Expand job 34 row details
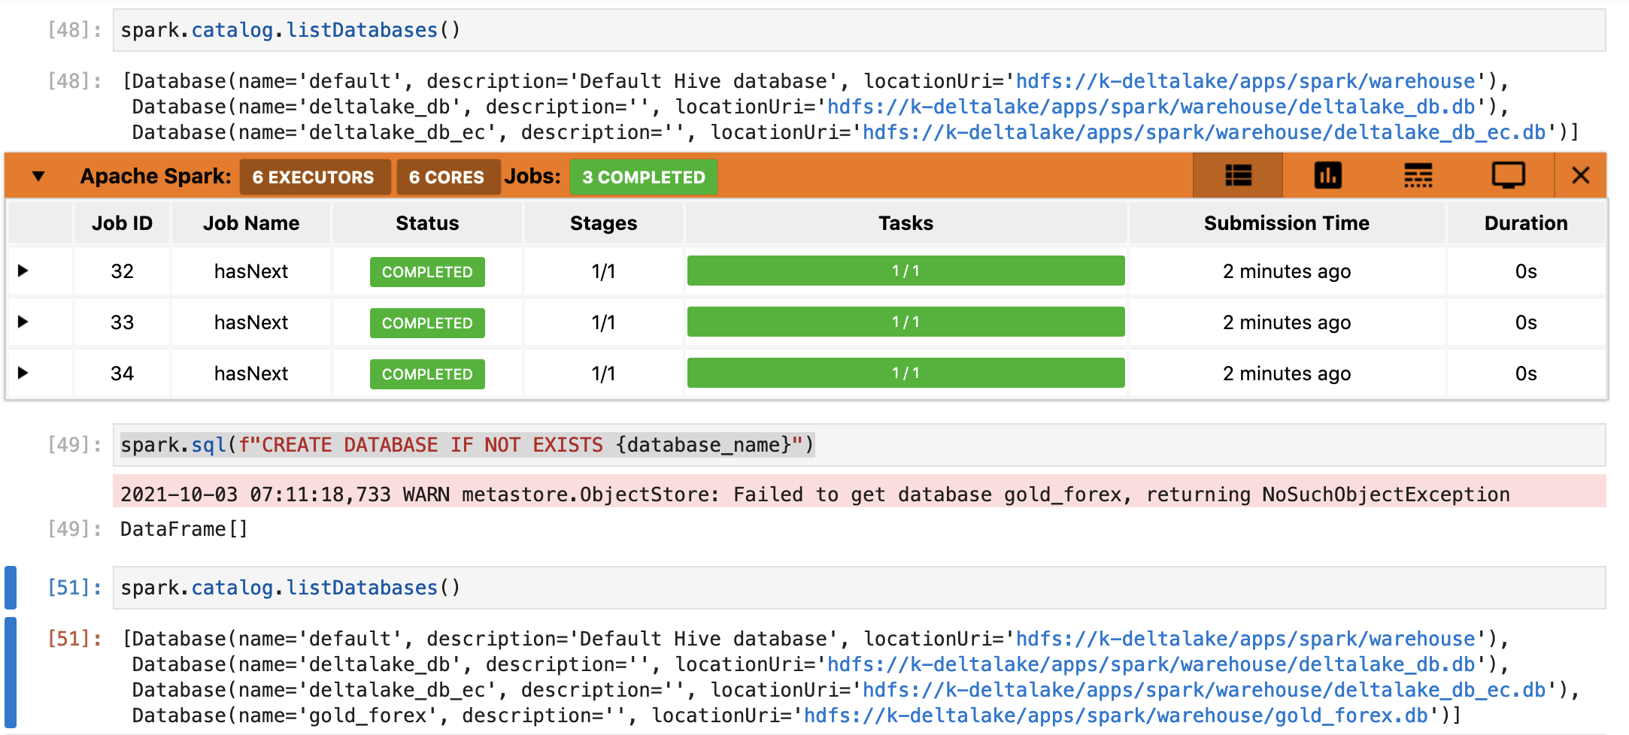The image size is (1629, 735). [23, 373]
